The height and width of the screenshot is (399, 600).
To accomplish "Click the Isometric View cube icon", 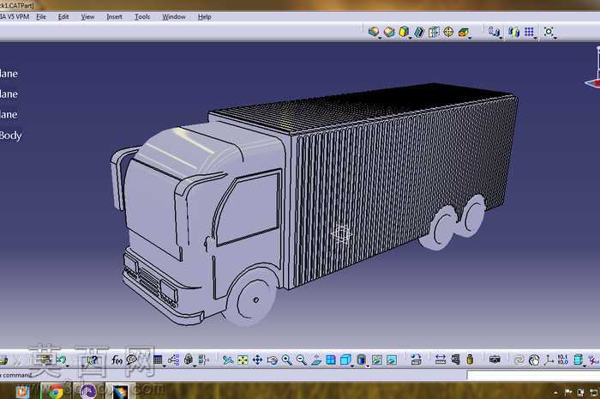I will [x=345, y=360].
